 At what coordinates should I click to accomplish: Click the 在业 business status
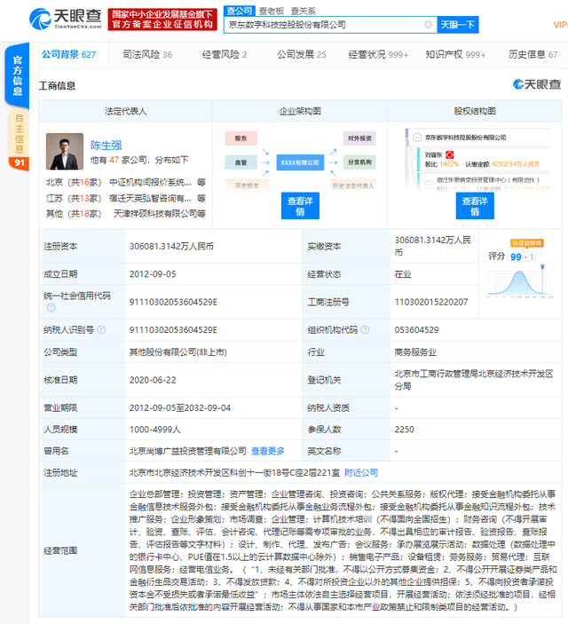point(403,273)
